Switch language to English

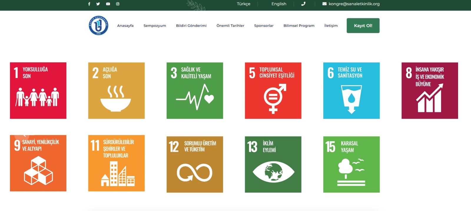[x=279, y=4]
